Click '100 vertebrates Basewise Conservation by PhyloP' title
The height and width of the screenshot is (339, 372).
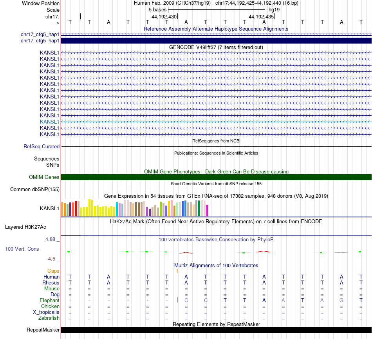coord(216,240)
